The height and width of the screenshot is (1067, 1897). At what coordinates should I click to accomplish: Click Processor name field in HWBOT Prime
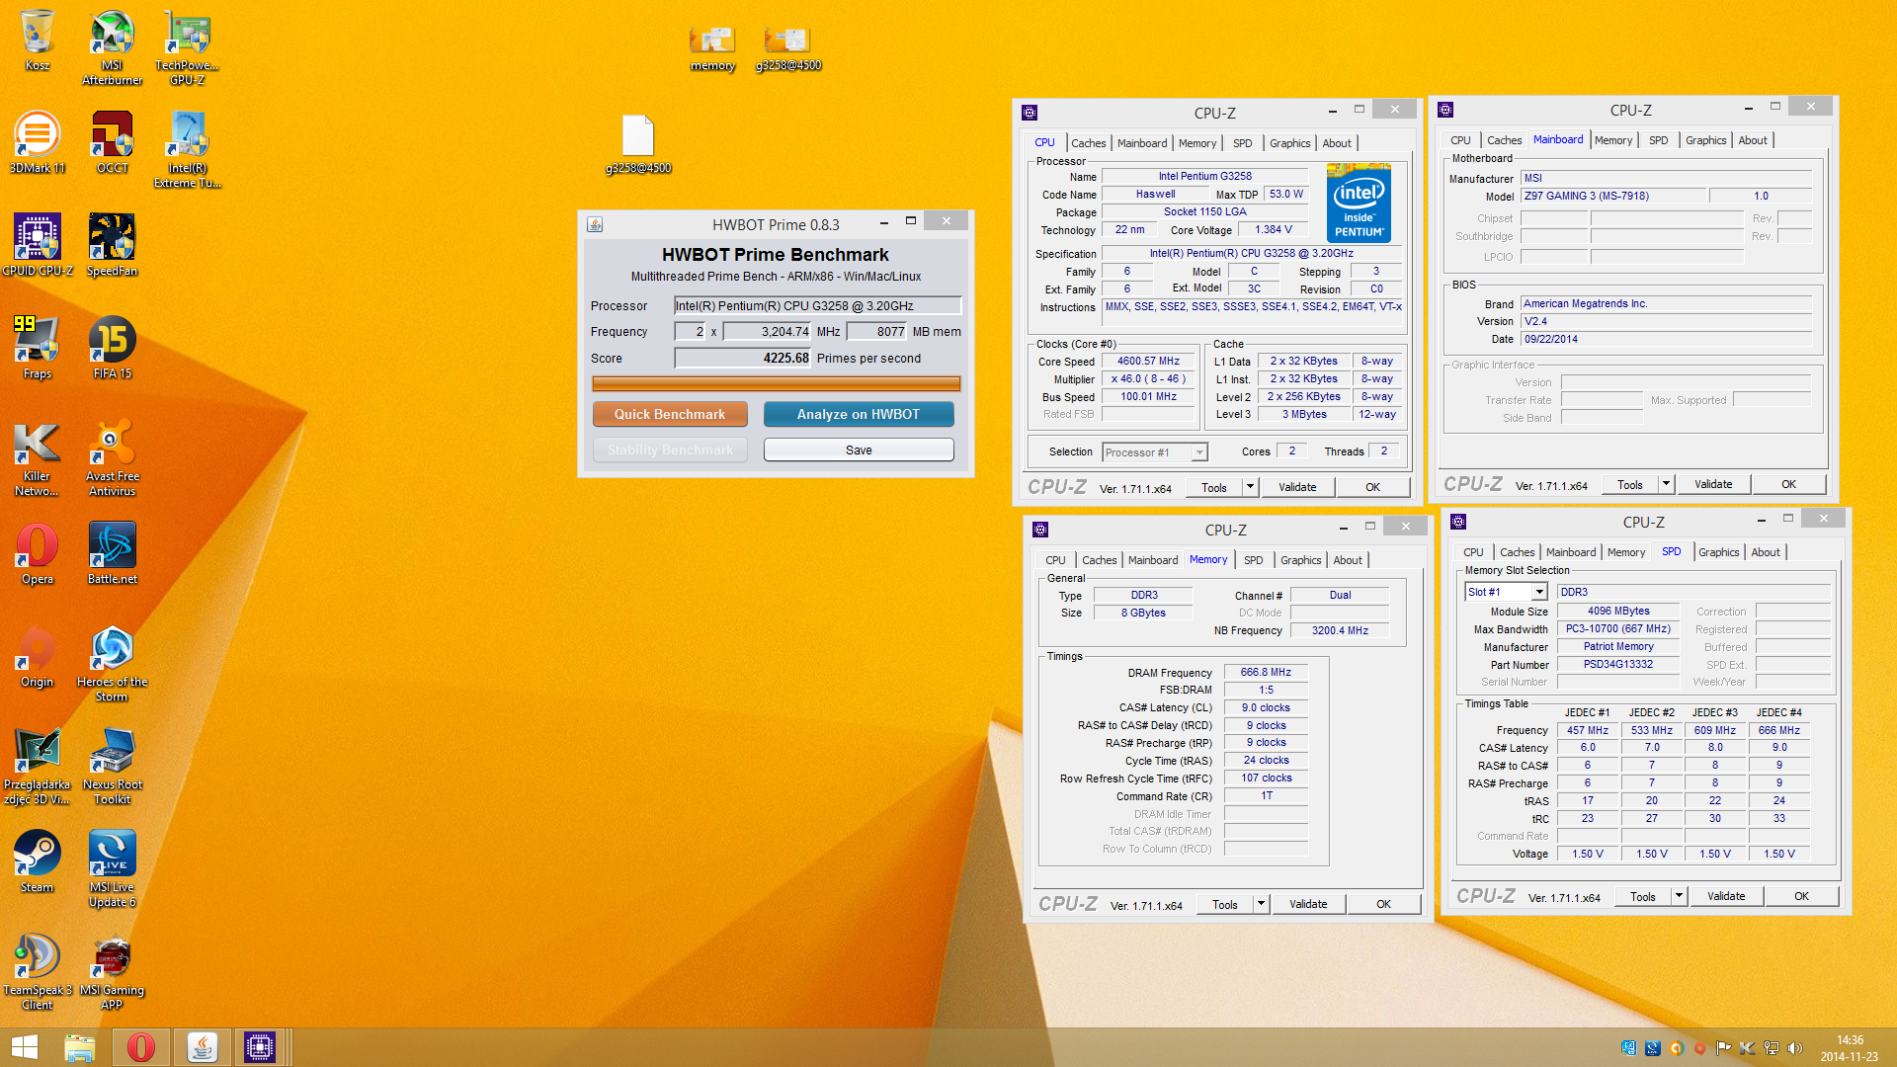point(817,305)
